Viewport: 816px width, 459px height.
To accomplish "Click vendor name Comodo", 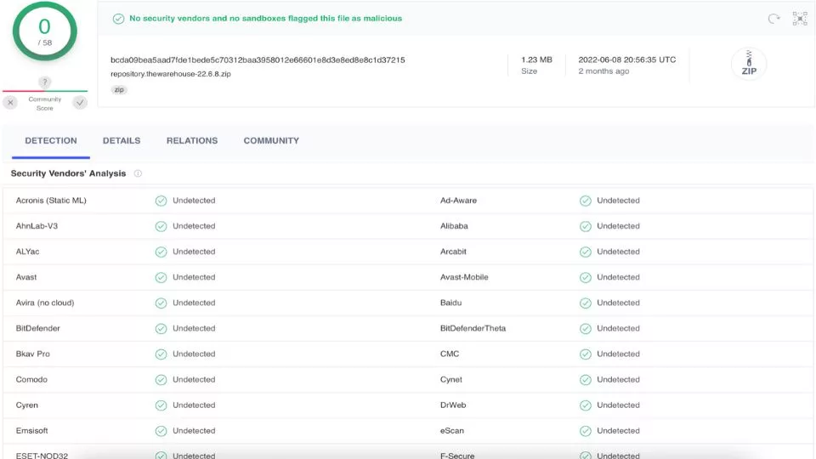I will 31,379.
